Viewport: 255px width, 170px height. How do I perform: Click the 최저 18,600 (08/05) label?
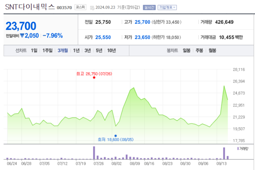point(116,139)
